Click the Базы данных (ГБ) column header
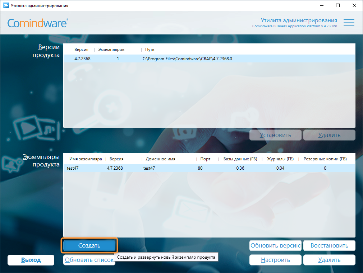Image resolution: width=363 pixels, height=273 pixels. pos(240,159)
